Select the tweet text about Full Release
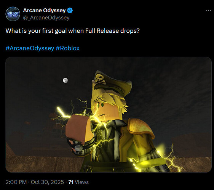Viewport: 214px width, 190px height. (x=73, y=31)
